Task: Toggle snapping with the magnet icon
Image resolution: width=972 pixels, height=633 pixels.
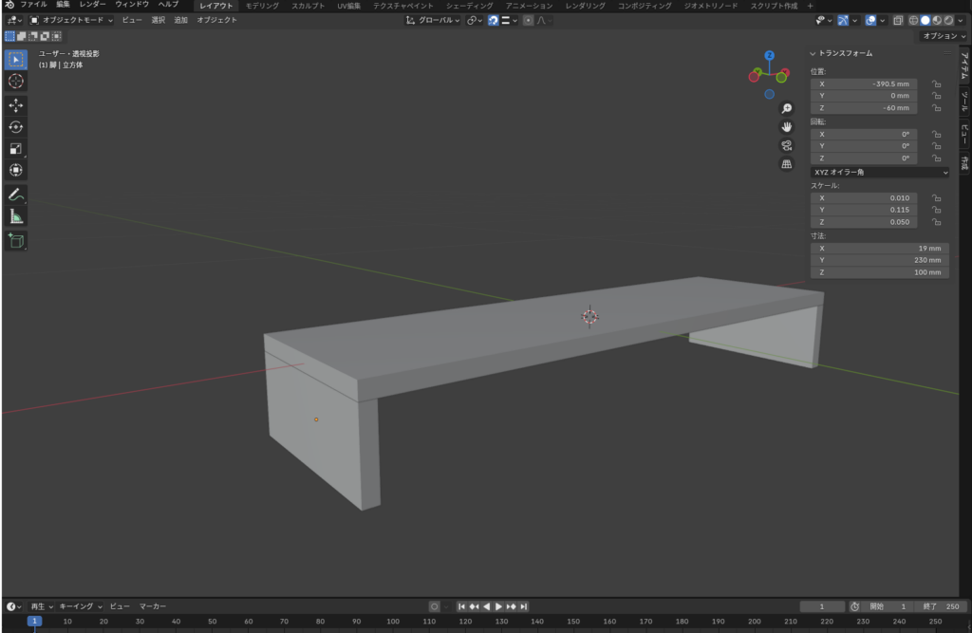Action: [494, 20]
